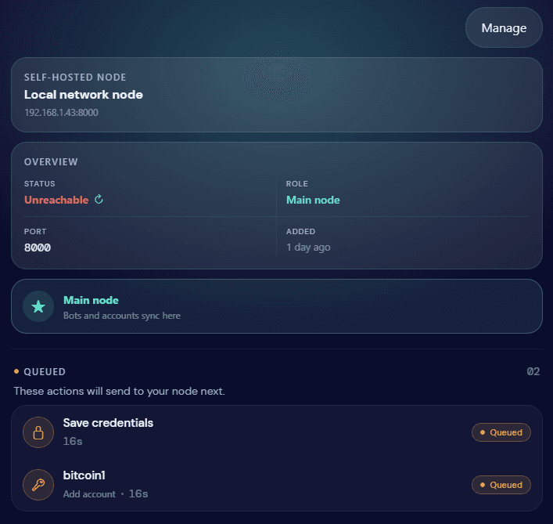Select the node address 192.168.1.43:8000
Viewport: 553px width, 524px height.
click(x=61, y=113)
